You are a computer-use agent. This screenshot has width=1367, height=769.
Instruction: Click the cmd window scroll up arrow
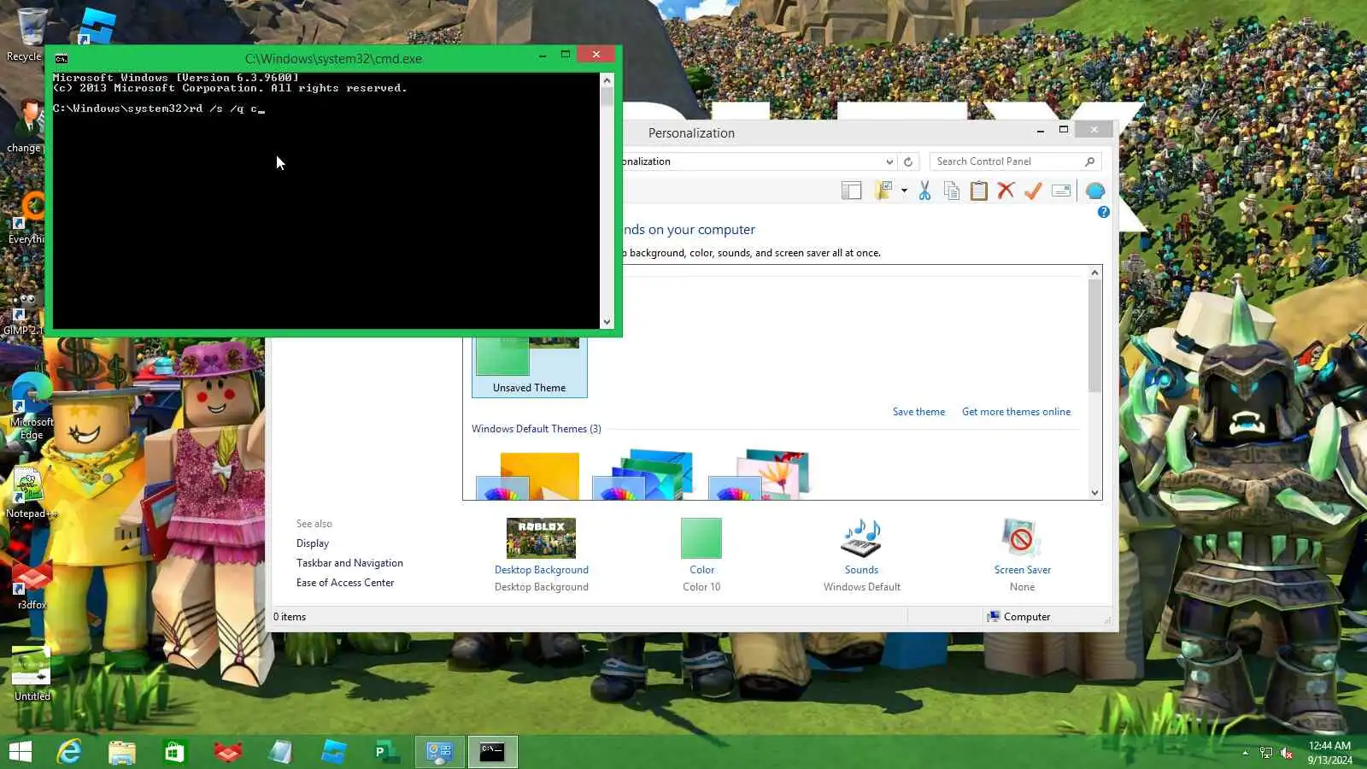(x=607, y=80)
